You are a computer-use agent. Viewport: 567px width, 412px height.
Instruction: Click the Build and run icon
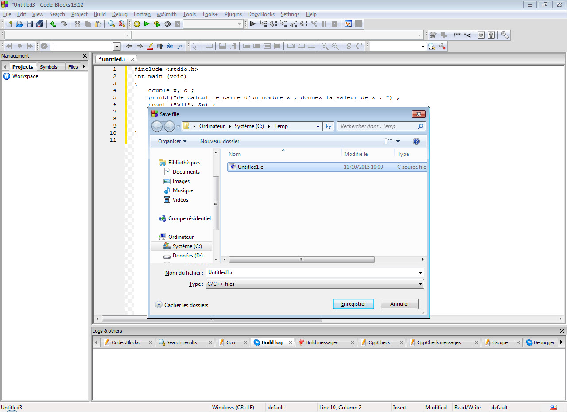click(x=157, y=24)
